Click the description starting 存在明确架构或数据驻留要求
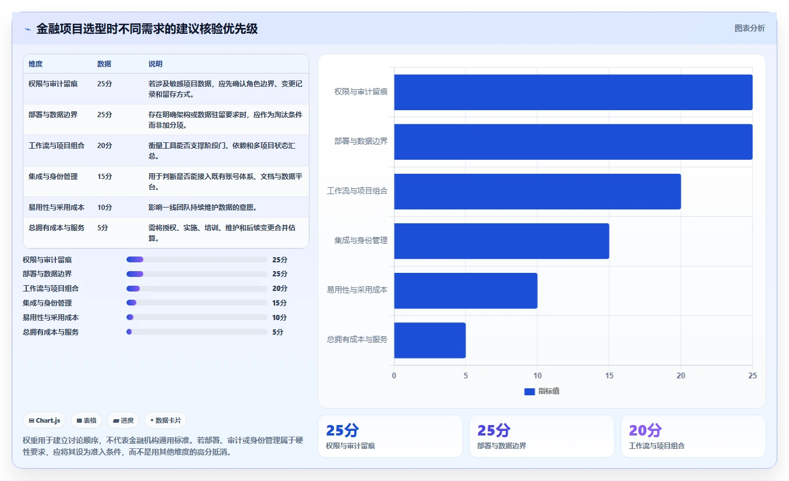This screenshot has height=481, width=789. (x=226, y=120)
